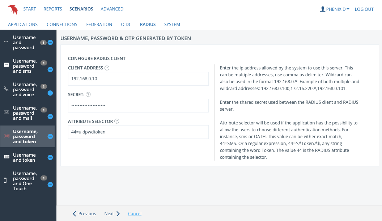Proceed with the Next button
This screenshot has width=382, height=221.
point(112,214)
